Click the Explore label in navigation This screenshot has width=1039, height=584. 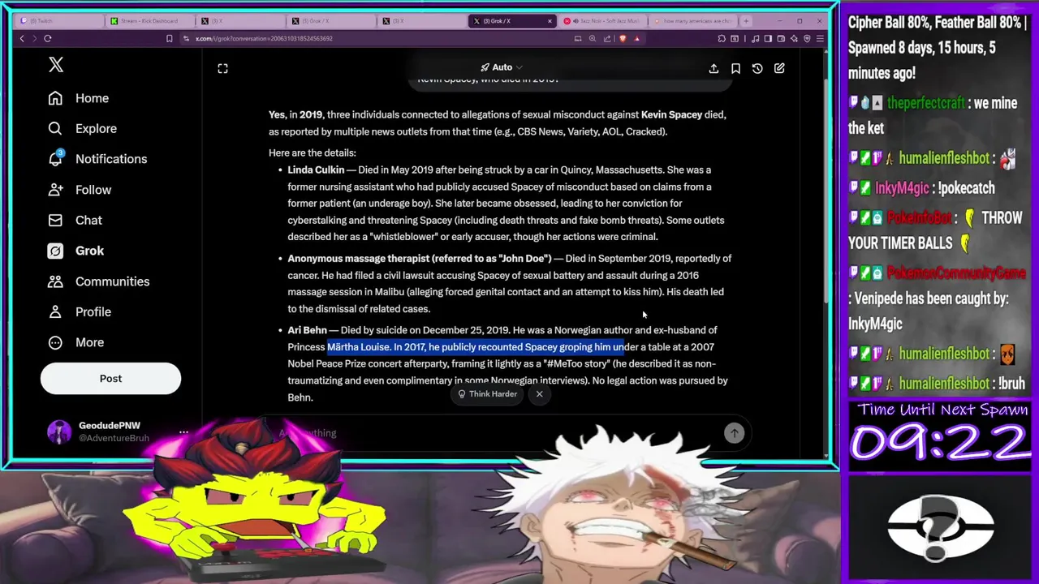(x=96, y=128)
